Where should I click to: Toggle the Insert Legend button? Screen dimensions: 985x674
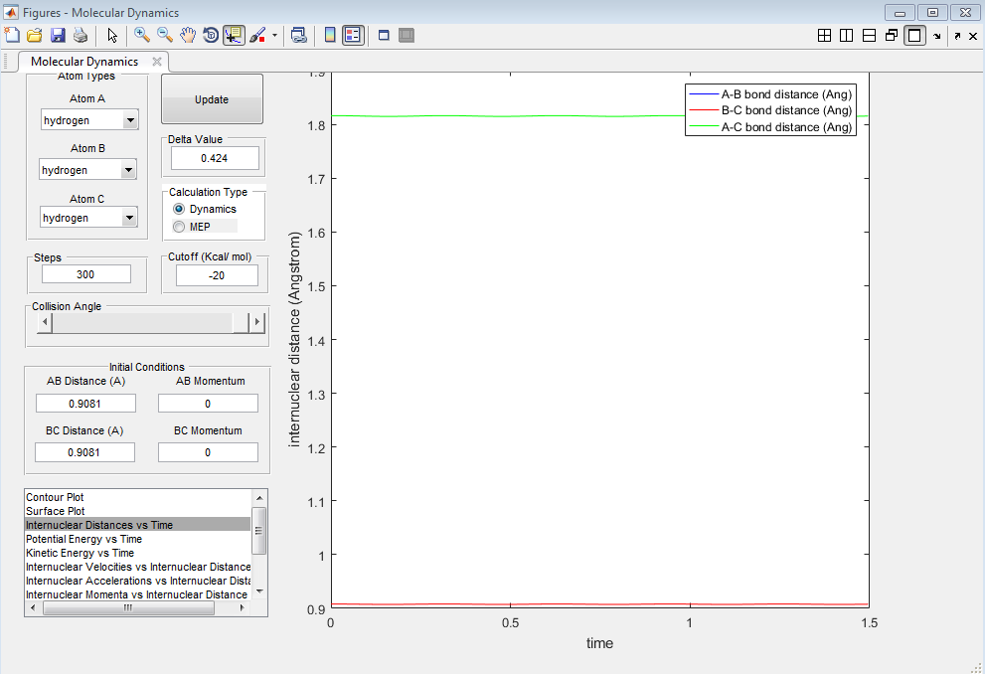point(353,35)
